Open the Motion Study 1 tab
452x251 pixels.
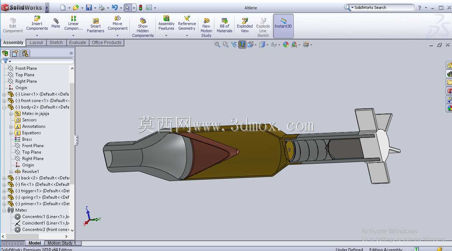(x=62, y=243)
